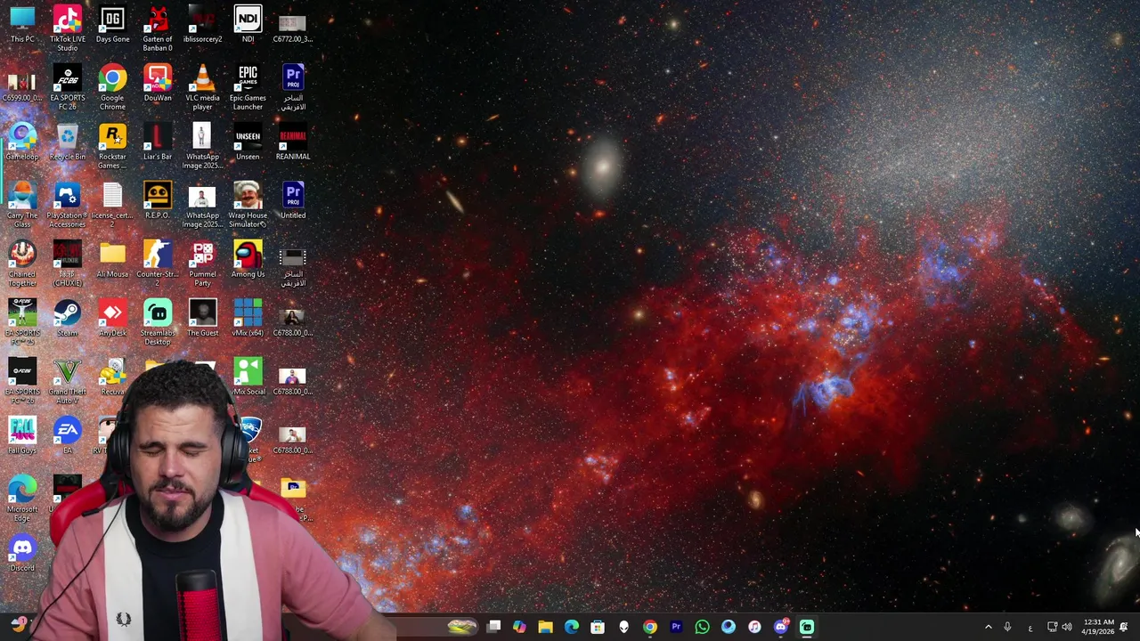Open the volume tray icon

[1067, 628]
